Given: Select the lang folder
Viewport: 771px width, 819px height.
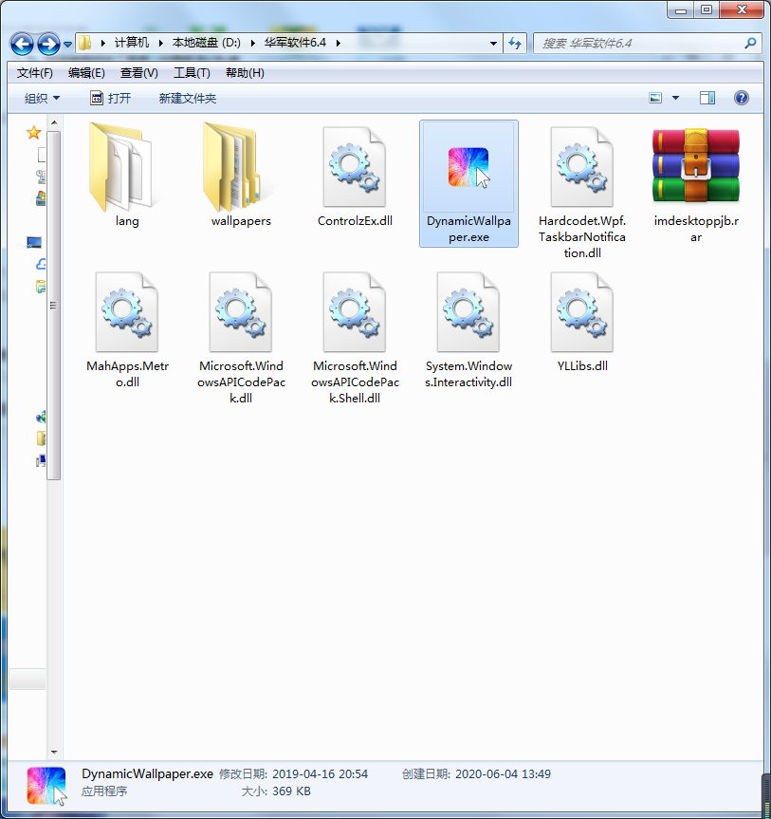Looking at the screenshot, I should 127,175.
